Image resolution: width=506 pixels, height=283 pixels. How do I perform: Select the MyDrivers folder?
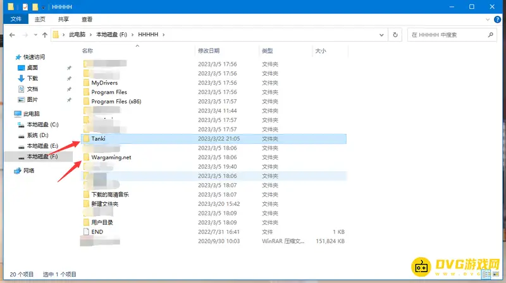(x=104, y=83)
